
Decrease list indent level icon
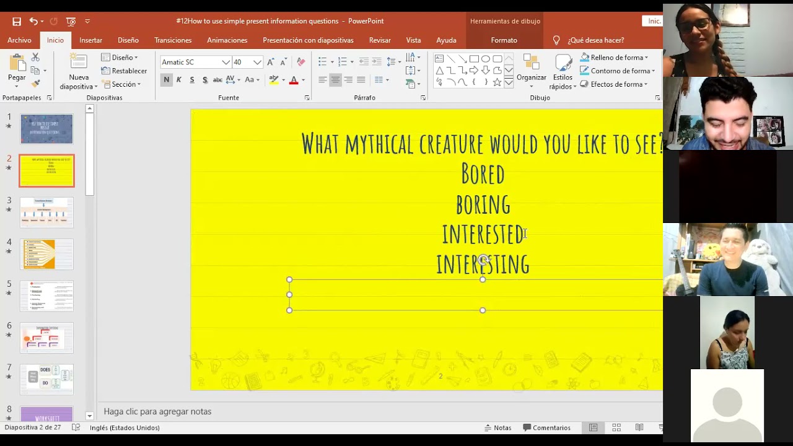[x=364, y=62]
